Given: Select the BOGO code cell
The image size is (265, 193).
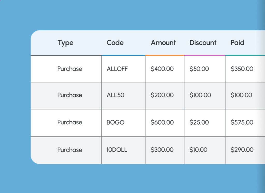Looking at the screenshot, I should (115, 122).
